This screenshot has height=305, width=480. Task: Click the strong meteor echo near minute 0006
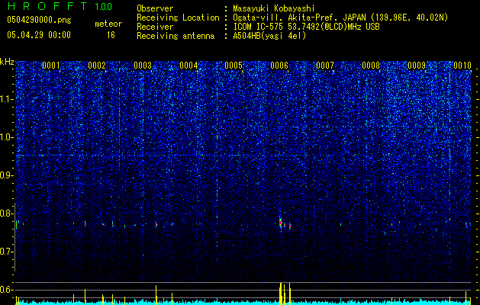280,223
